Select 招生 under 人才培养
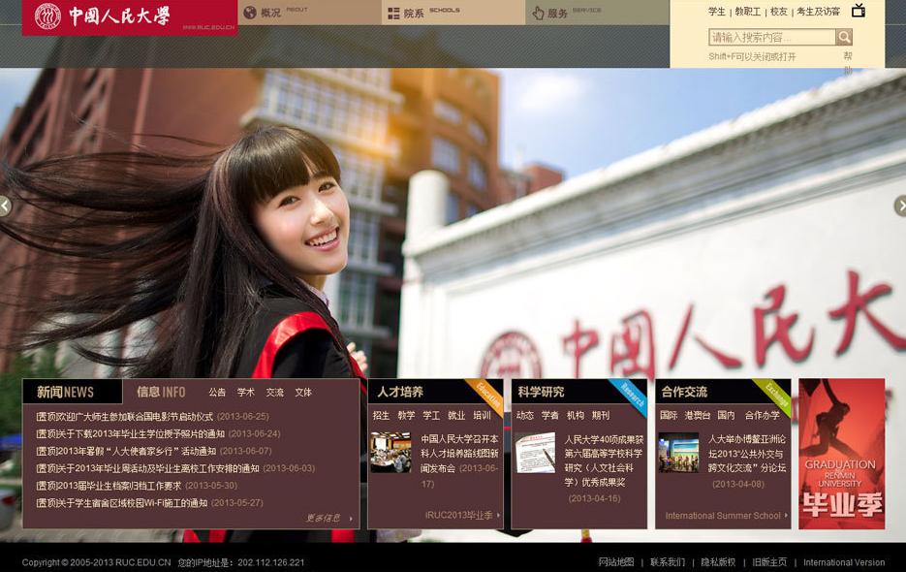Image resolution: width=906 pixels, height=572 pixels. [381, 415]
